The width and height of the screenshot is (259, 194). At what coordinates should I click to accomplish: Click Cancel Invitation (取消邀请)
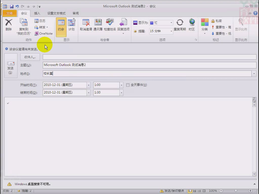86,25
